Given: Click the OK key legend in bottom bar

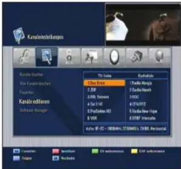Looking at the screenshot, I should click(x=64, y=158).
